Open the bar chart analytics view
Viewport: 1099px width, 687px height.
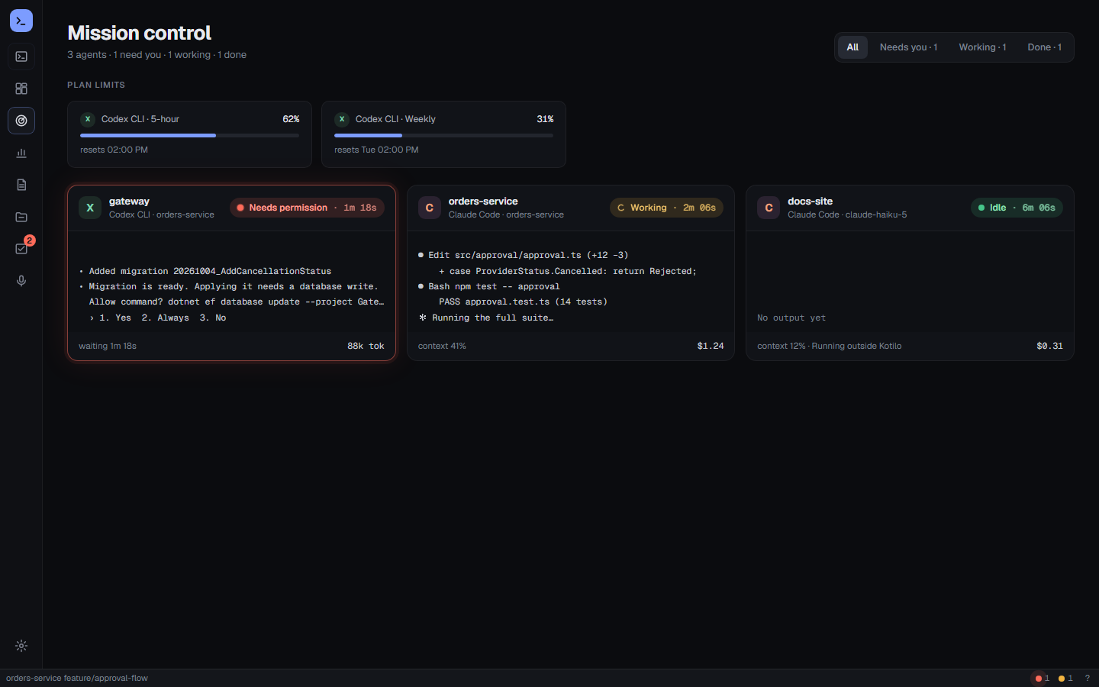click(21, 153)
